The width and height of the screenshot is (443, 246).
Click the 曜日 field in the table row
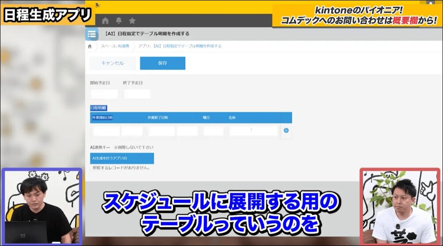click(x=214, y=131)
